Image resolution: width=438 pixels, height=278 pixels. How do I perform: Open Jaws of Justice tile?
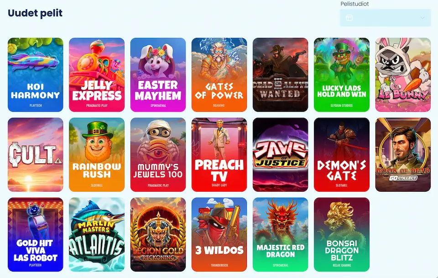point(281,155)
